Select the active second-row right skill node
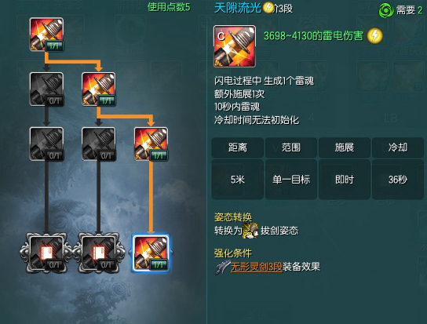The image size is (427, 324). point(99,89)
